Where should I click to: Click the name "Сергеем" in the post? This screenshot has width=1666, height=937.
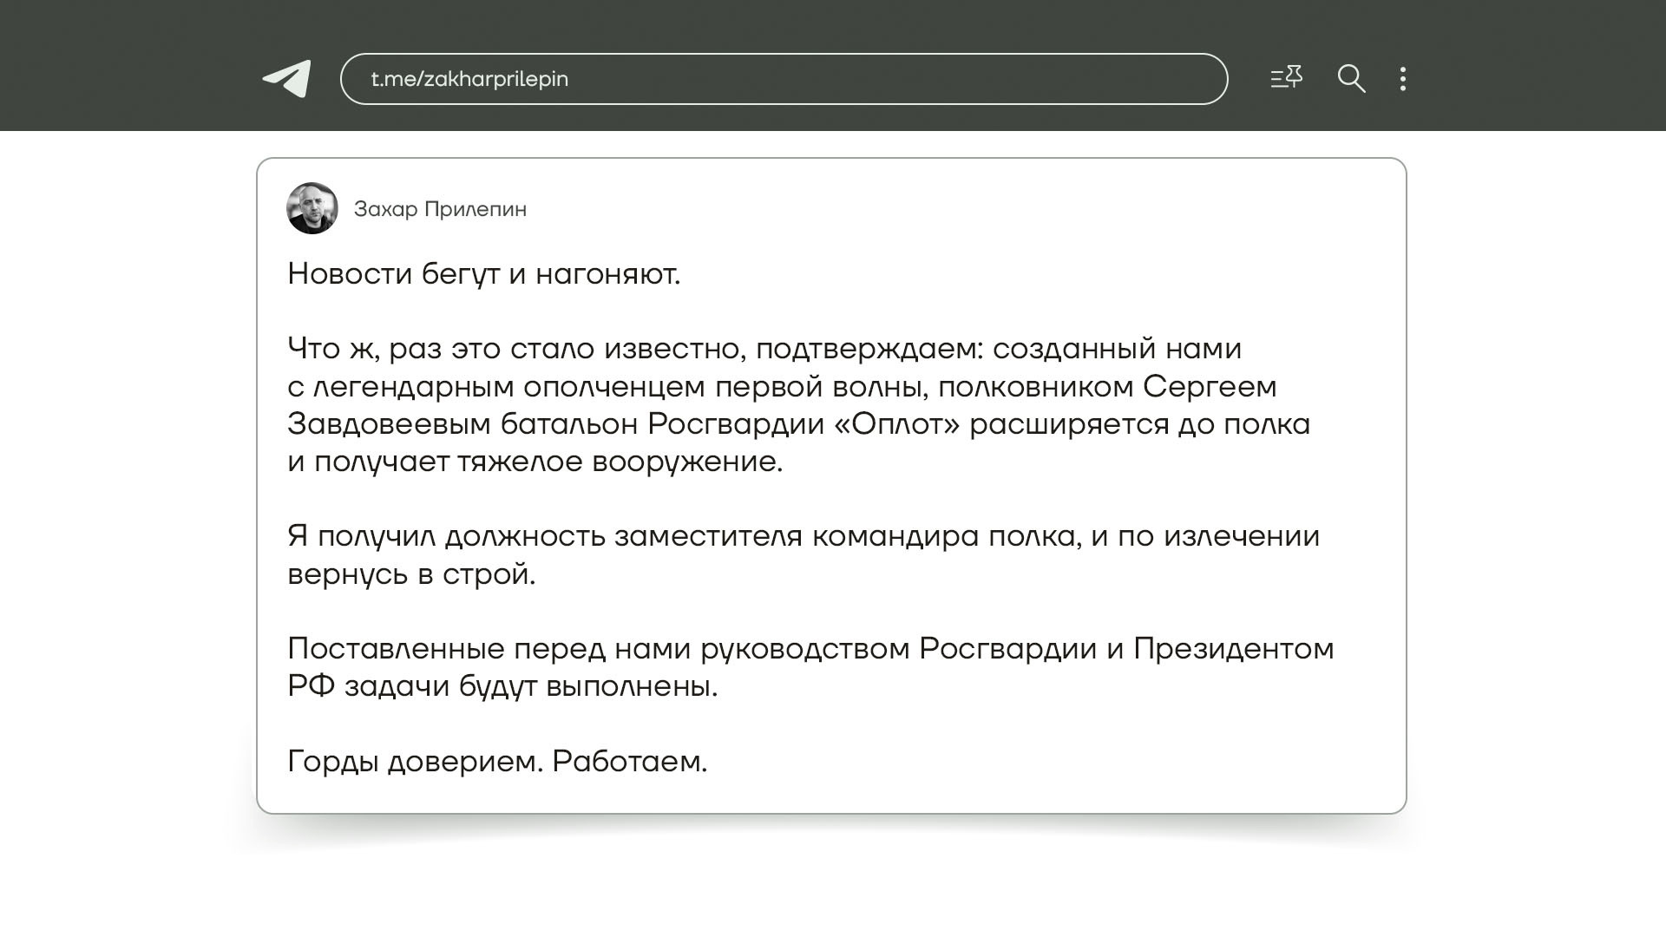(x=1209, y=387)
